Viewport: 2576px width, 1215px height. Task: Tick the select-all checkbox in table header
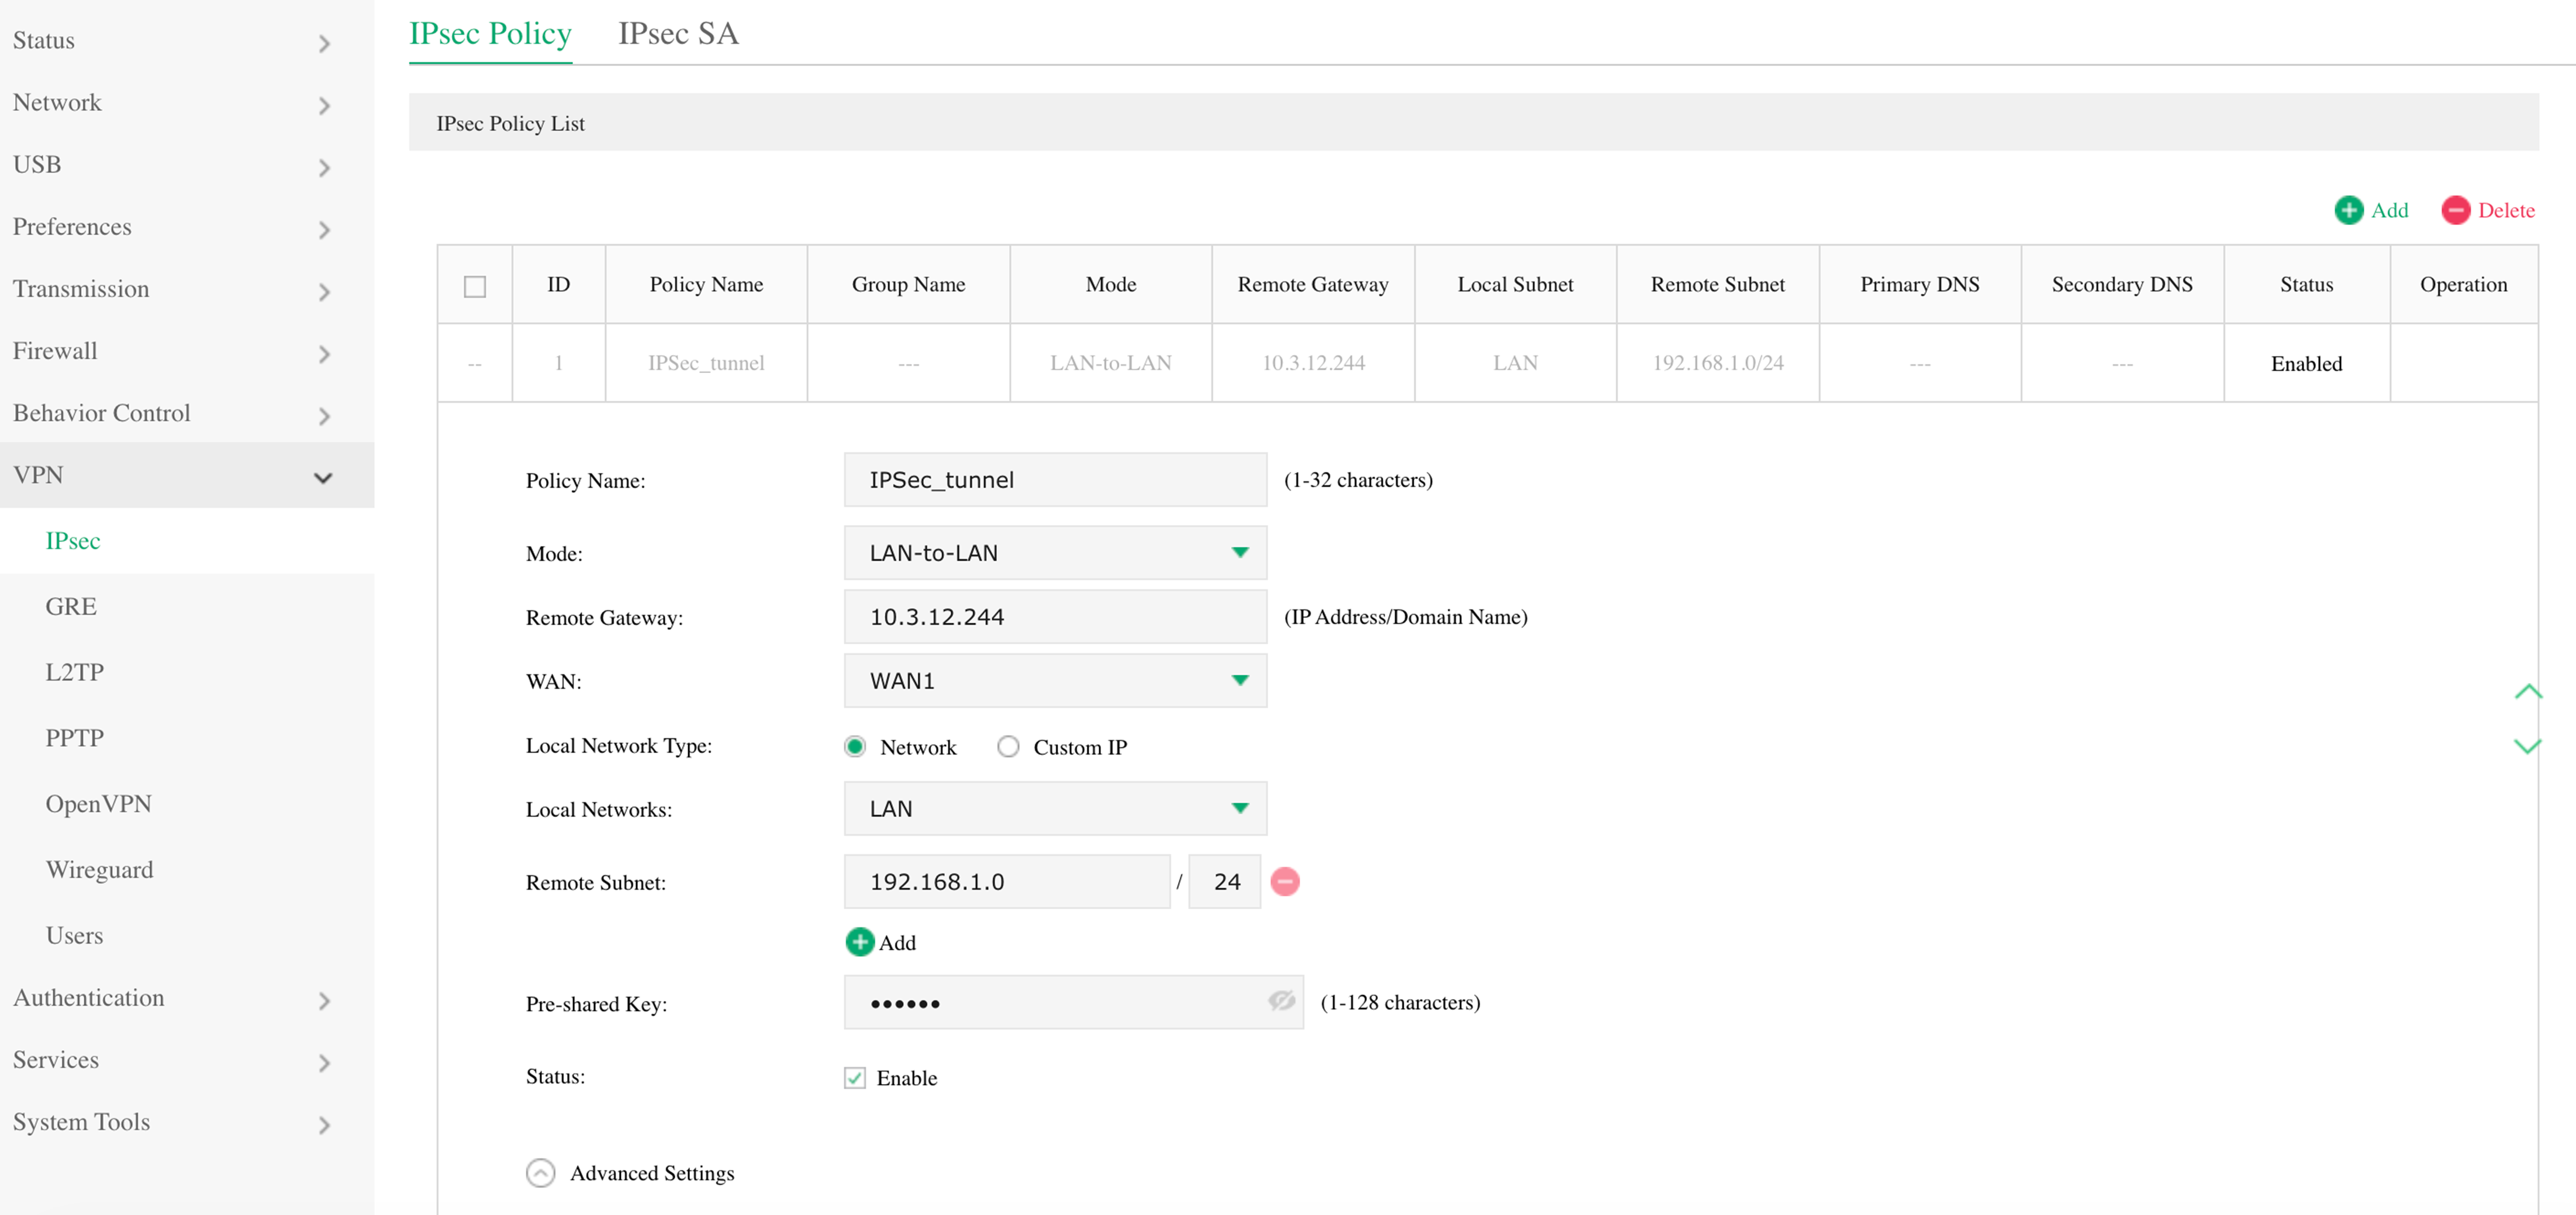(475, 286)
